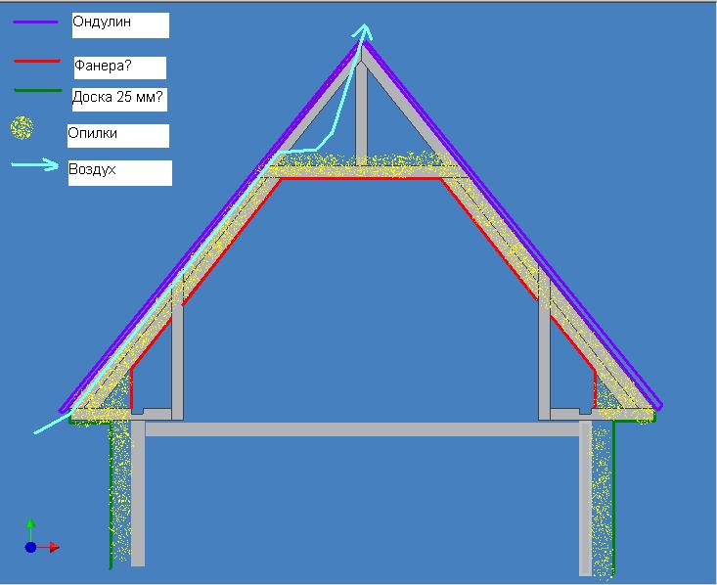Click the 'Ондулин' legend label
The height and width of the screenshot is (585, 717).
pos(120,25)
